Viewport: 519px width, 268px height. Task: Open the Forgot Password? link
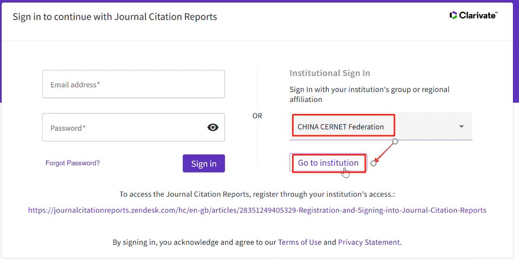tap(73, 163)
